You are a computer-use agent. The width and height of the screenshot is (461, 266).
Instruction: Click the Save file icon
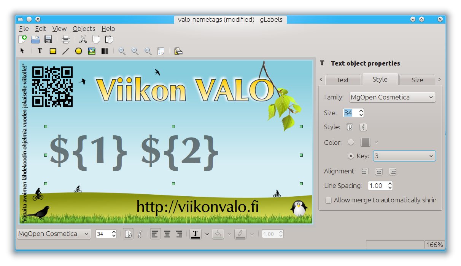[48, 39]
